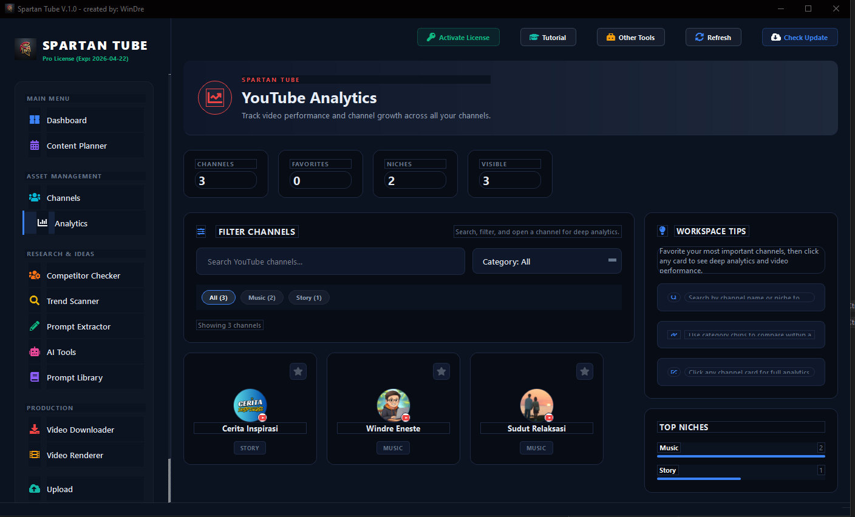The width and height of the screenshot is (855, 517).
Task: Switch to the Music (2) filter tab
Action: (x=262, y=297)
